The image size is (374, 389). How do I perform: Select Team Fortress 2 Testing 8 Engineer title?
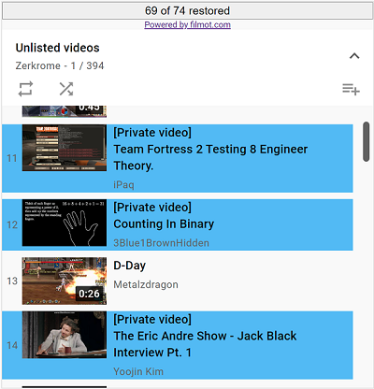[x=210, y=157]
